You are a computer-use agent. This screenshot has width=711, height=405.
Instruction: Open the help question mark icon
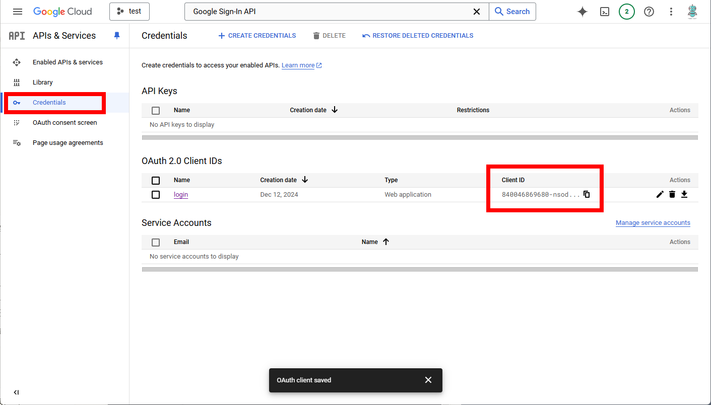point(649,12)
